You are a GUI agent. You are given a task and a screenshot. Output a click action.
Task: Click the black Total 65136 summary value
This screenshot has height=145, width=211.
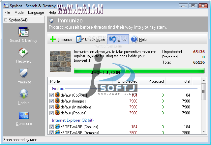click(199, 62)
